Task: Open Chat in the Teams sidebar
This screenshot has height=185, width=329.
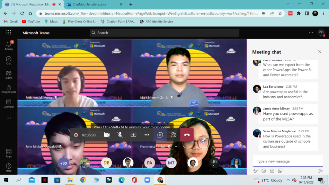Action: tap(9, 60)
